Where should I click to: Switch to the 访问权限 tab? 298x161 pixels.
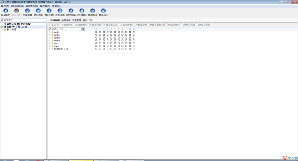55,20
